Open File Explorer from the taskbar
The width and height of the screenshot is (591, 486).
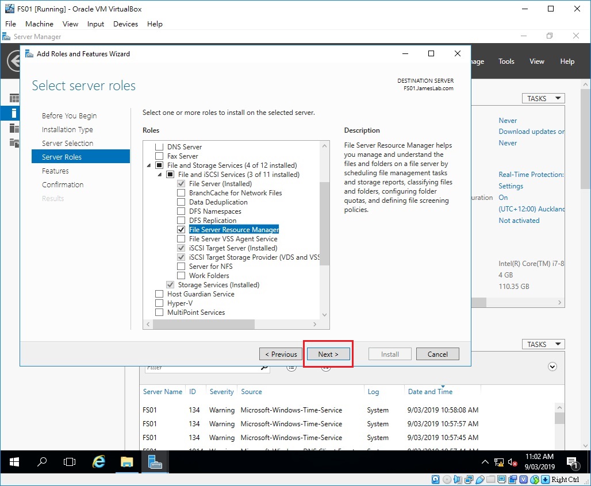click(126, 462)
